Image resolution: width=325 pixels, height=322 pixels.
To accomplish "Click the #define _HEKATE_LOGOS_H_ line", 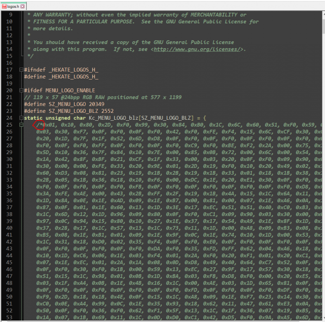I will pyautogui.click(x=61, y=77).
